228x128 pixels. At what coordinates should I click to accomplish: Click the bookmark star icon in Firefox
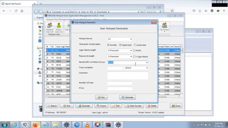(x=172, y=11)
